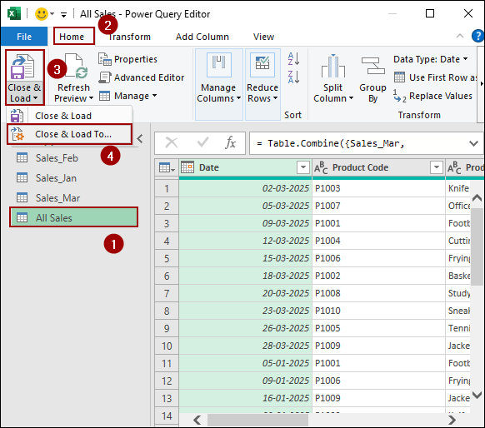Image resolution: width=485 pixels, height=428 pixels.
Task: Click the table corner menu icon
Action: click(167, 168)
